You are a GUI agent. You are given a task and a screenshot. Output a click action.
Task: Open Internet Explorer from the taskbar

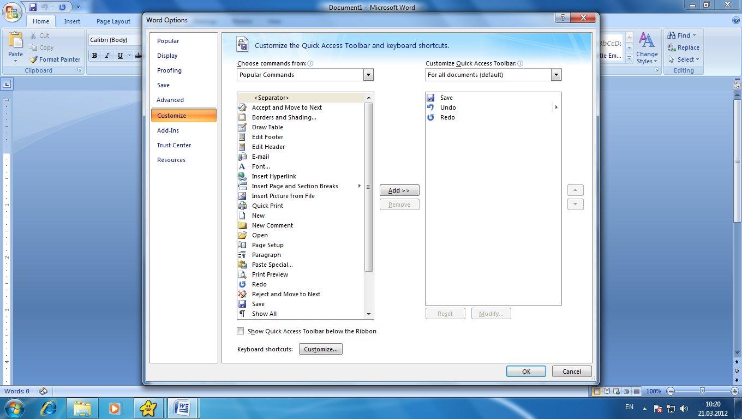pos(48,408)
